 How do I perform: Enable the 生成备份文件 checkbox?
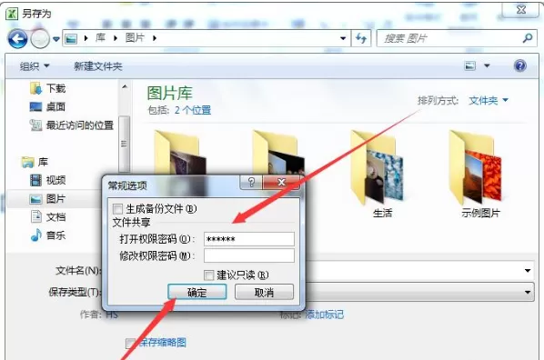point(117,209)
